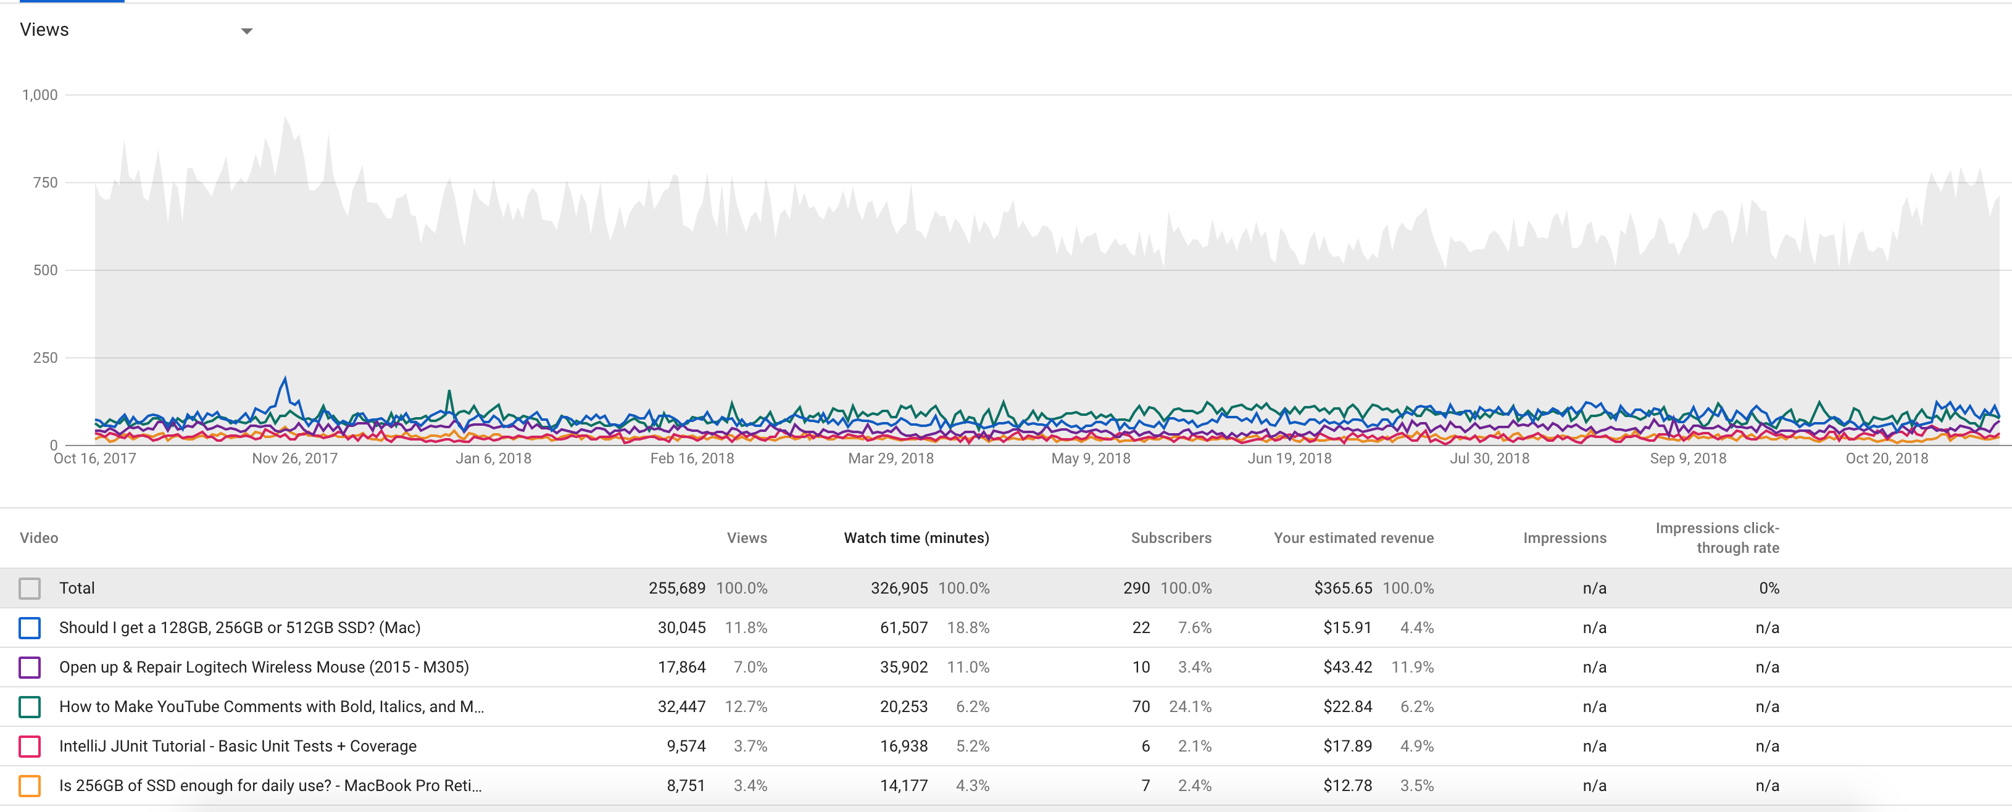Sort table by Views column header
Viewport: 2012px width, 812px height.
pos(746,538)
